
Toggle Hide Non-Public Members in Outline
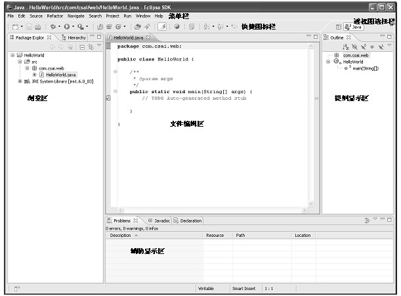(372, 47)
